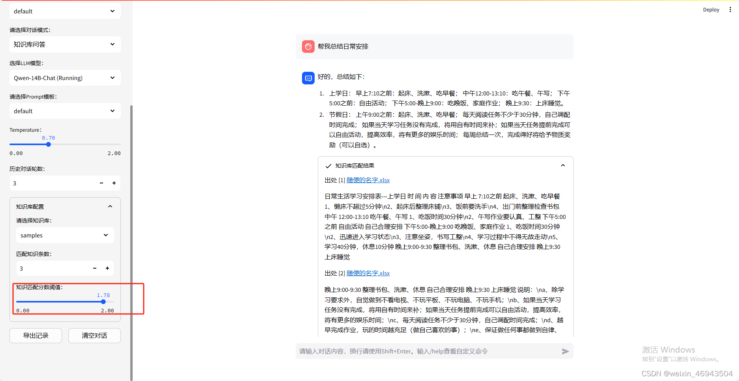Click the 请选择知识库 label
This screenshot has height=381, width=739.
point(34,220)
